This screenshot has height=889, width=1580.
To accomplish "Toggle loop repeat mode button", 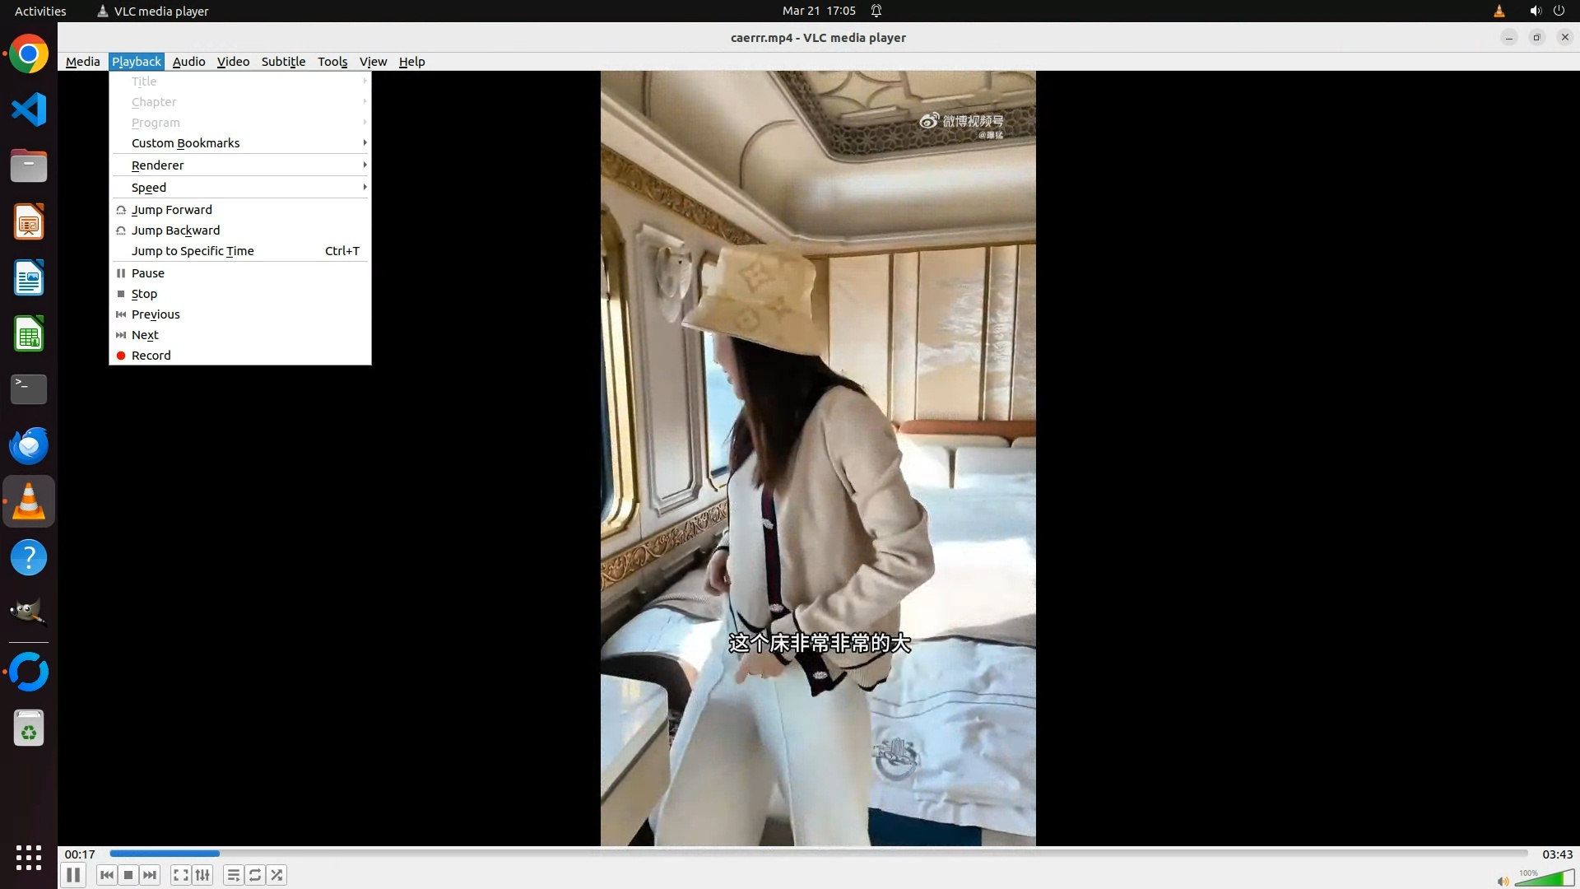I will pyautogui.click(x=255, y=875).
